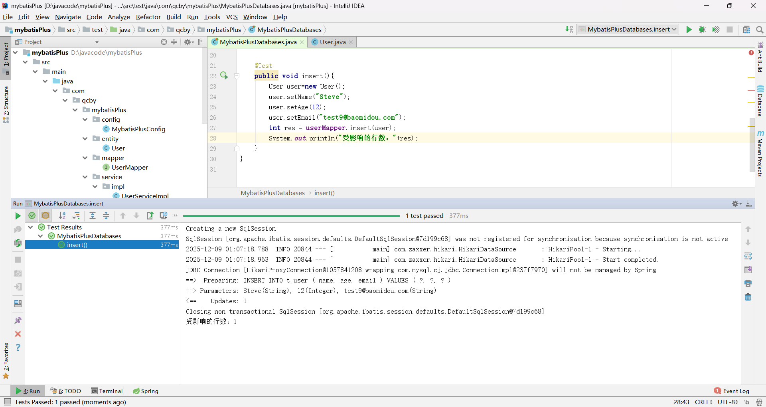Open the import tests history icon
Viewport: 766px width, 407px height.
tap(164, 216)
